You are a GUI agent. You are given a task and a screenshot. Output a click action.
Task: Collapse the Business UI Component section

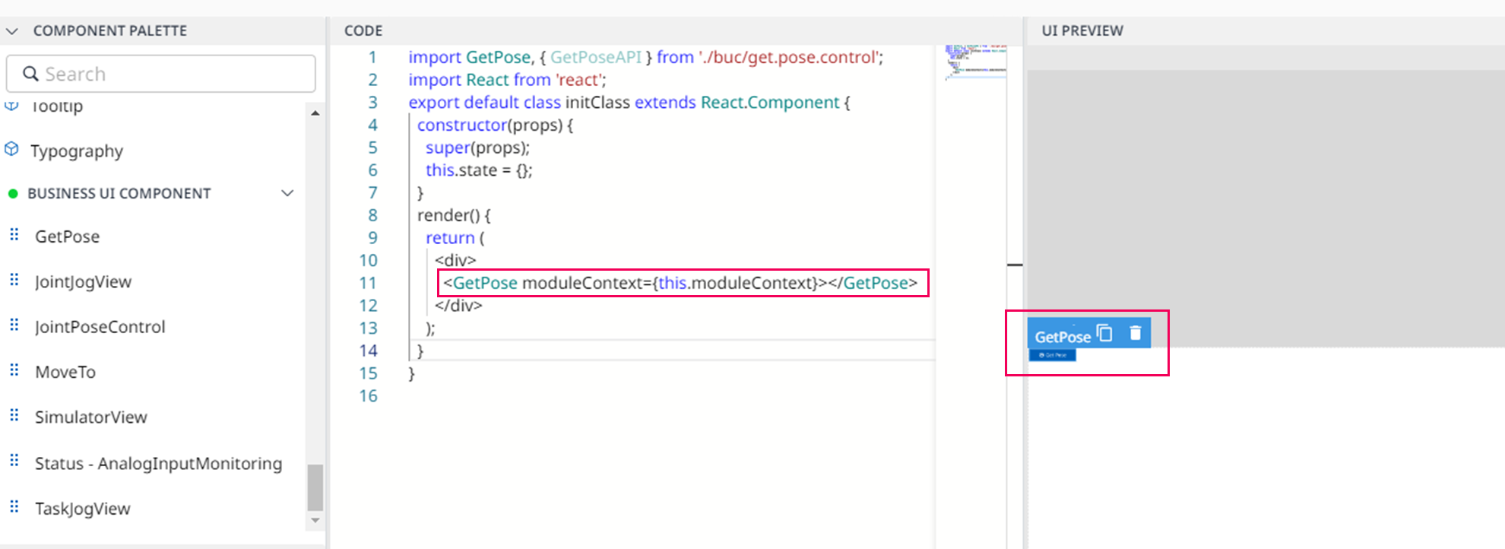coord(287,193)
